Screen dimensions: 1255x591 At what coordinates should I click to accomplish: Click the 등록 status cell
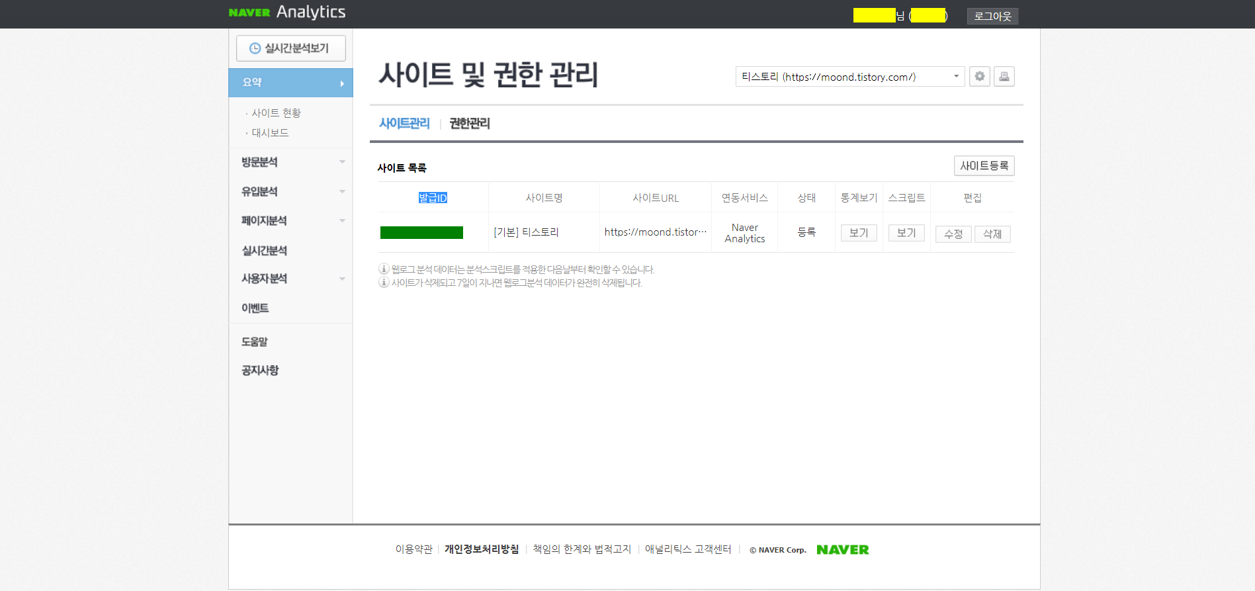click(806, 232)
